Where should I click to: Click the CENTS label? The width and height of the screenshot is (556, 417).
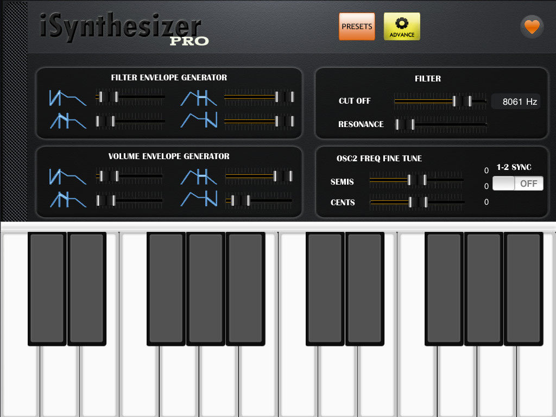343,203
